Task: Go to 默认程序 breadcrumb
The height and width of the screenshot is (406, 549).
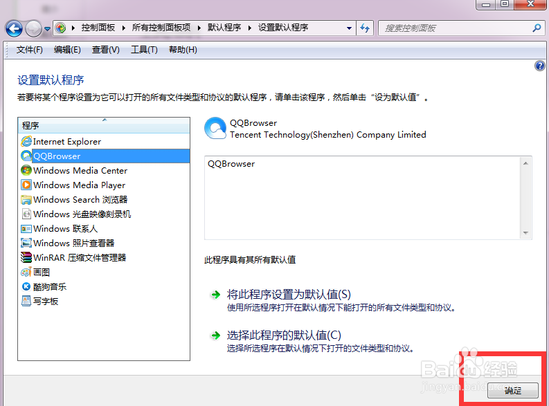Action: 224,28
